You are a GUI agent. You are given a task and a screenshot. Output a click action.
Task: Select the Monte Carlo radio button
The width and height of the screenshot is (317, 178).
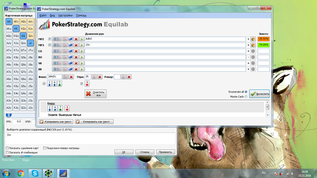(x=246, y=97)
